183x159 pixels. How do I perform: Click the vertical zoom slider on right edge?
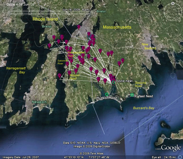coord(173,61)
